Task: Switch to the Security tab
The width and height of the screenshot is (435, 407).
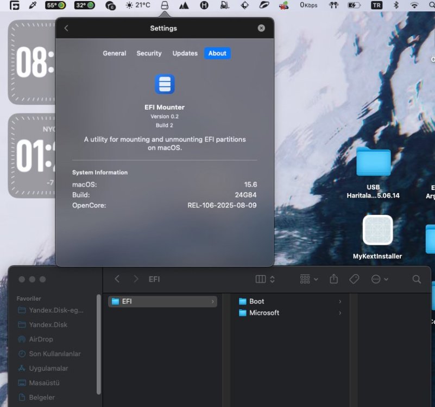Action: point(149,53)
